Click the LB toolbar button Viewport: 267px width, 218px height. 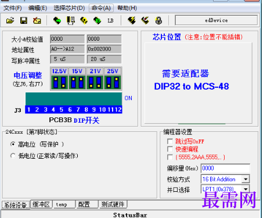point(110,20)
